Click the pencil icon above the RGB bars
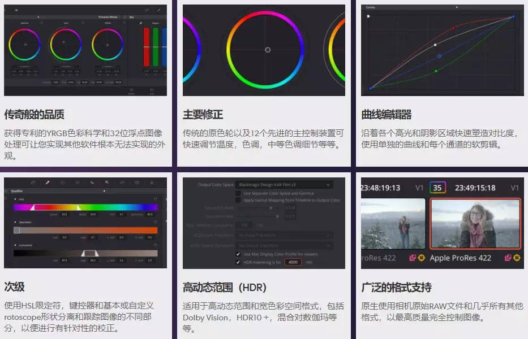 click(x=141, y=23)
